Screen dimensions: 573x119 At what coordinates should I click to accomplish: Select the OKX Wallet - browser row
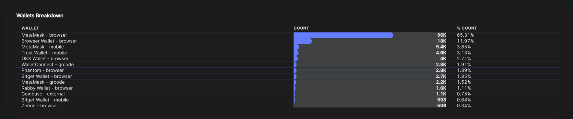click(x=288, y=58)
